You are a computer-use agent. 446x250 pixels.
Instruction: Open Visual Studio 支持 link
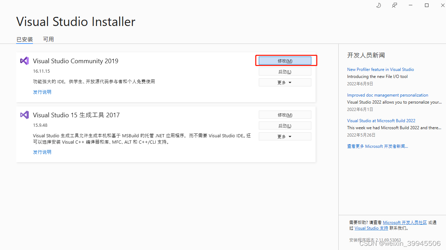click(x=371, y=228)
